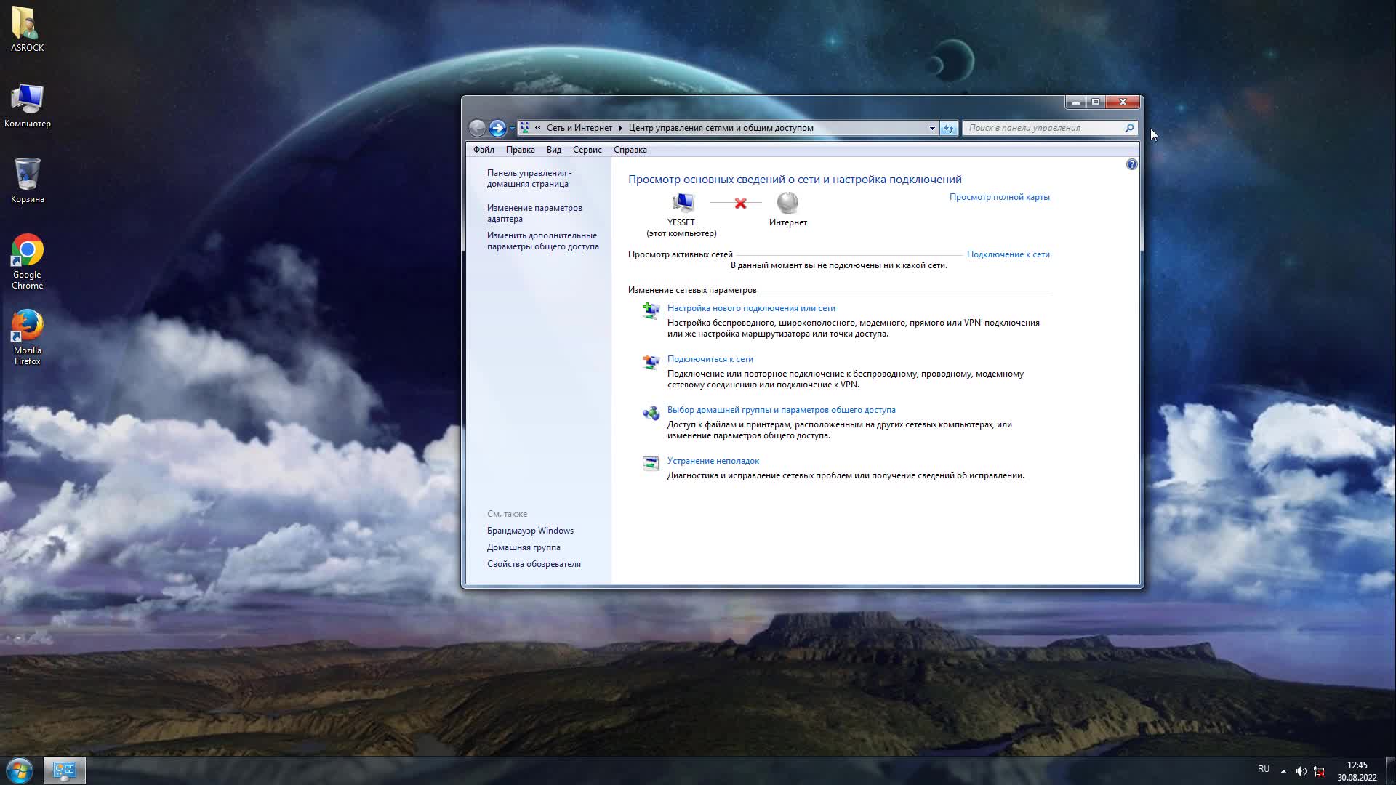Click Просмотр полной карты link

coord(999,197)
